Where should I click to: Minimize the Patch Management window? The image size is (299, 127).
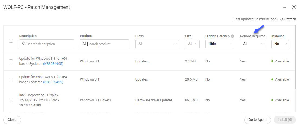284,7
